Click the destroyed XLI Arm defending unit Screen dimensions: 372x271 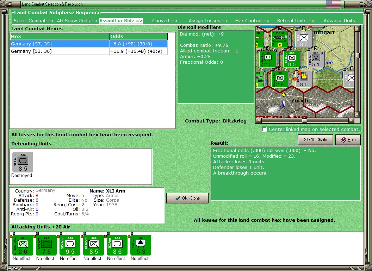coord(23,162)
